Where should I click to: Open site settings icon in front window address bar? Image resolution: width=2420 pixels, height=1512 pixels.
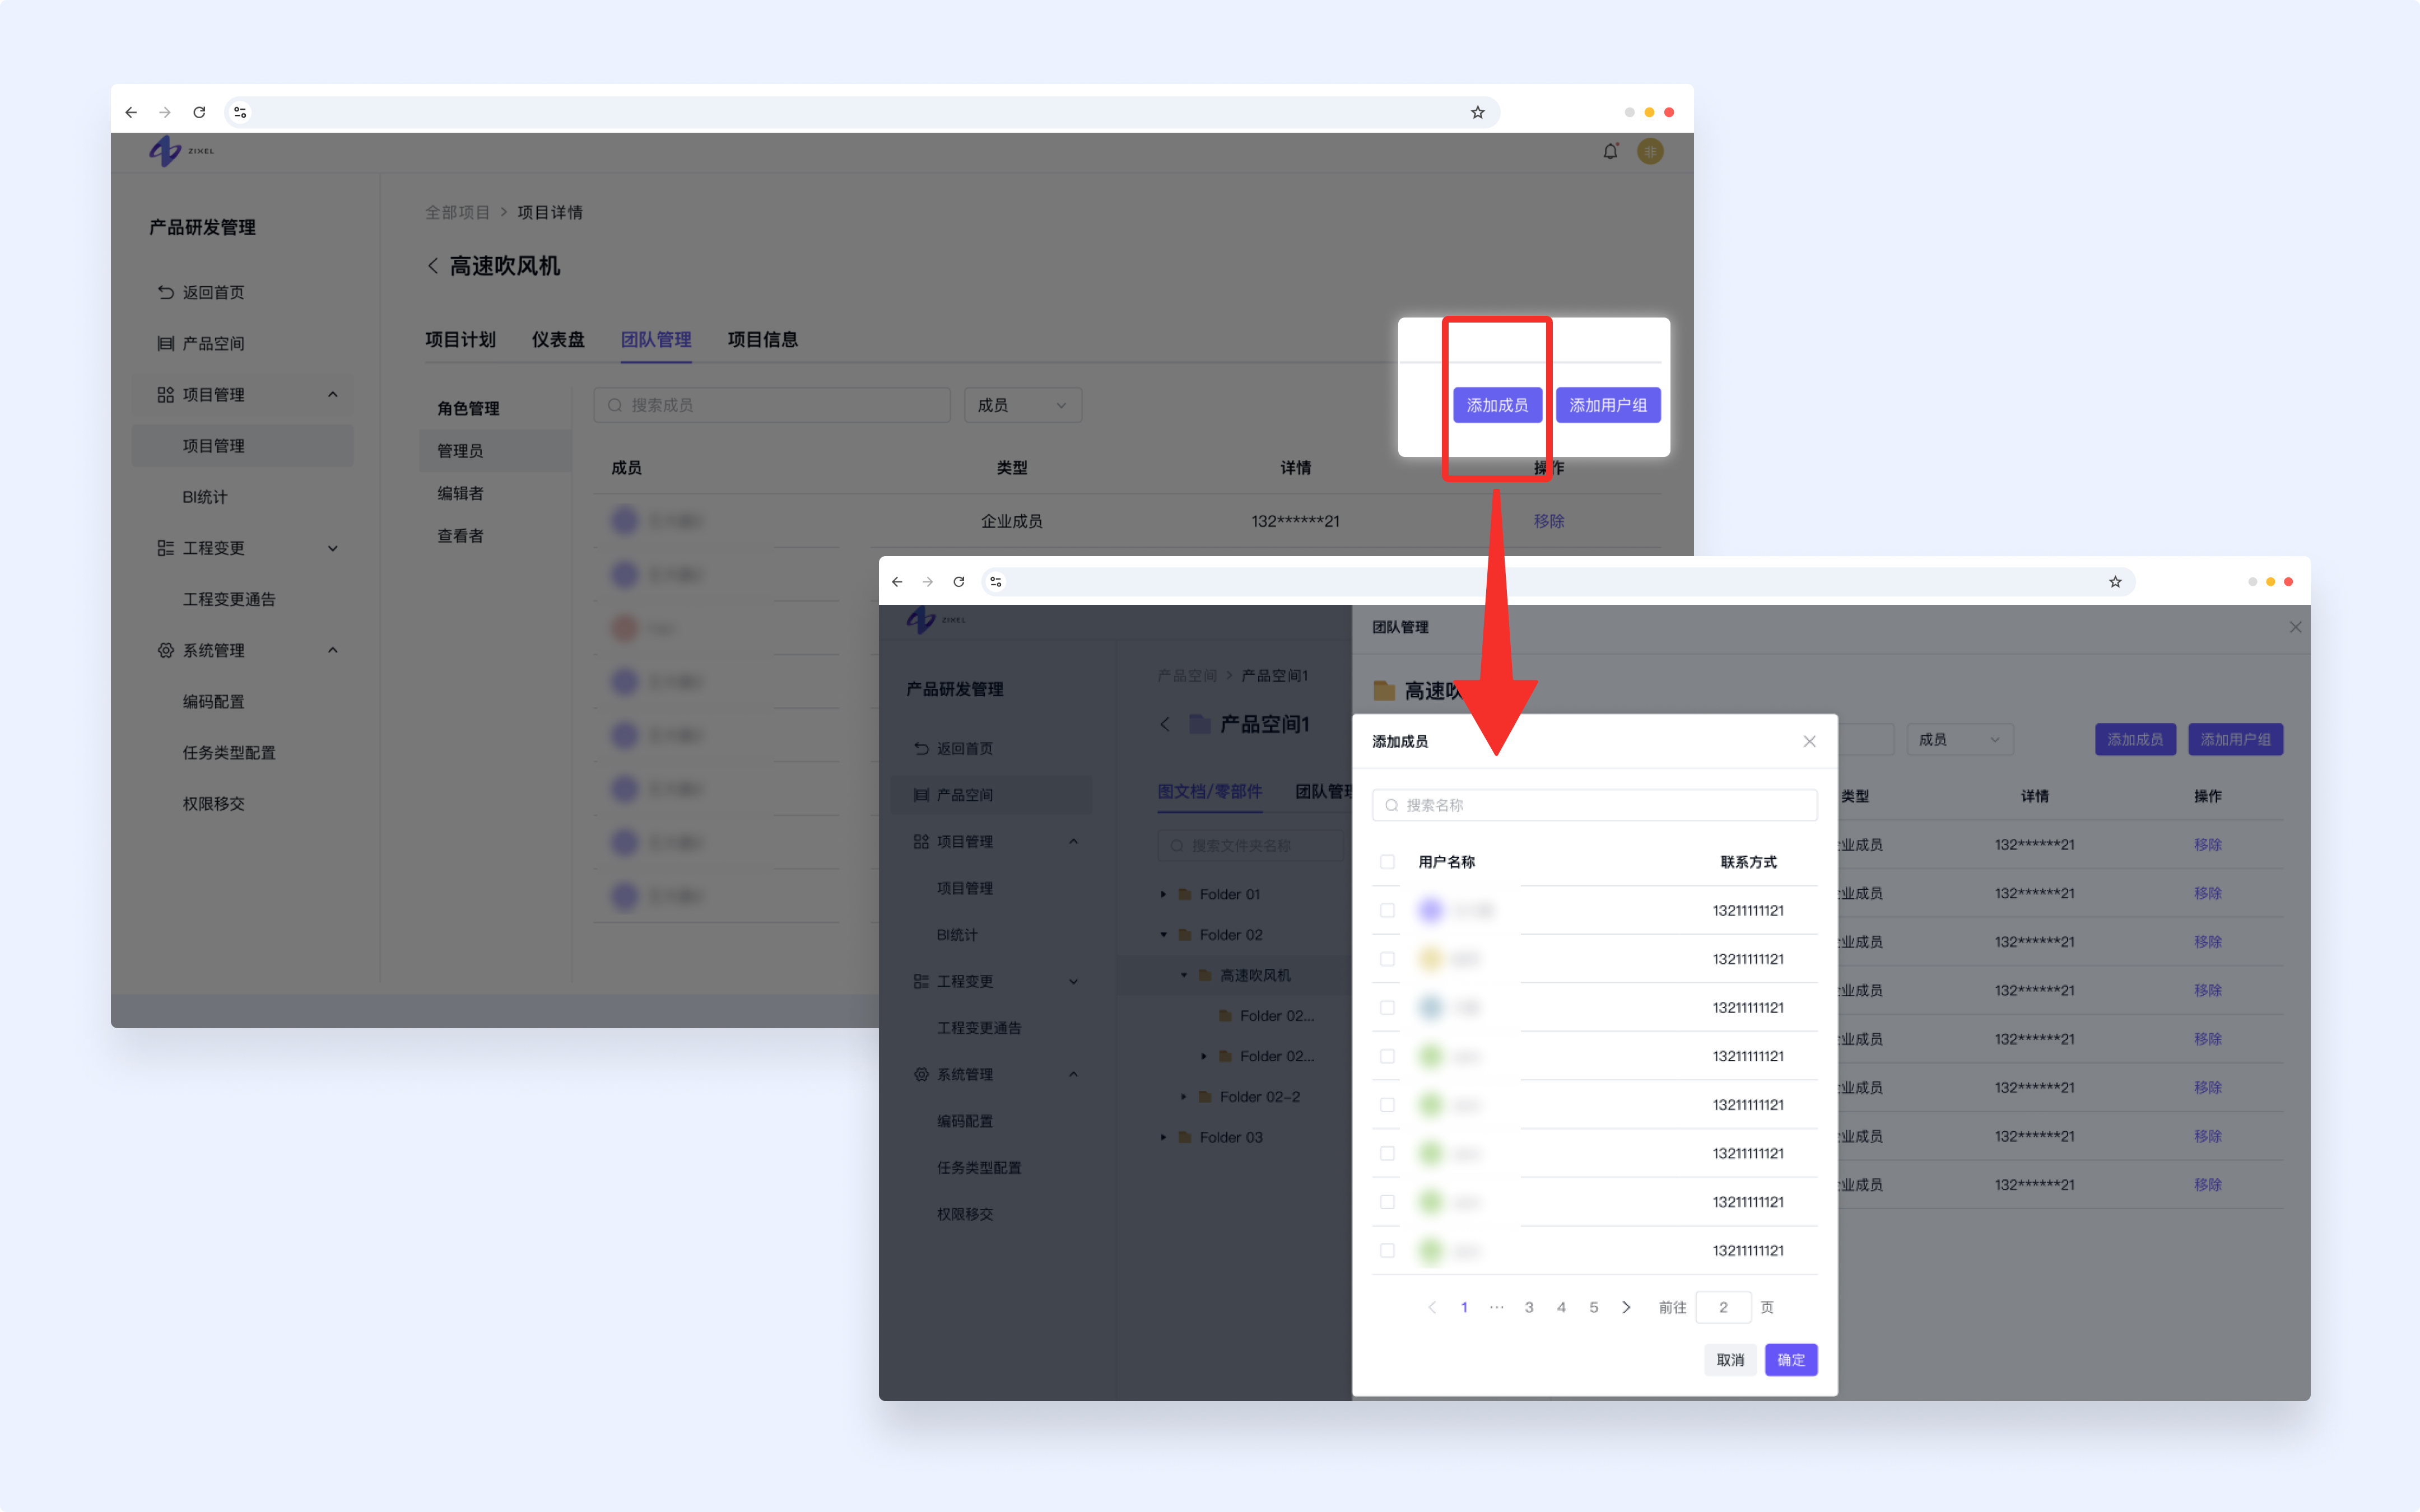pyautogui.click(x=995, y=582)
